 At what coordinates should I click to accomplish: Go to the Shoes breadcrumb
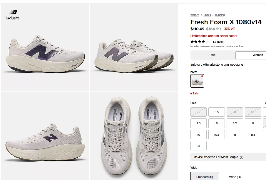(x=207, y=15)
